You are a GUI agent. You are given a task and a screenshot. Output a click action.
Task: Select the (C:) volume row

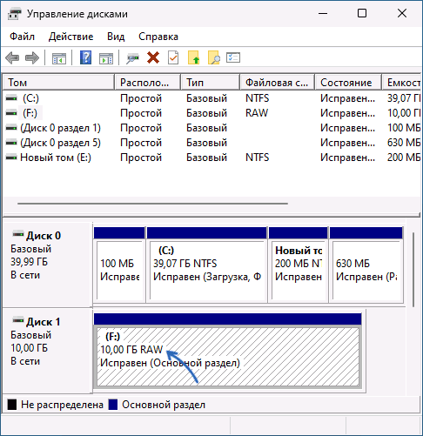[211, 98]
